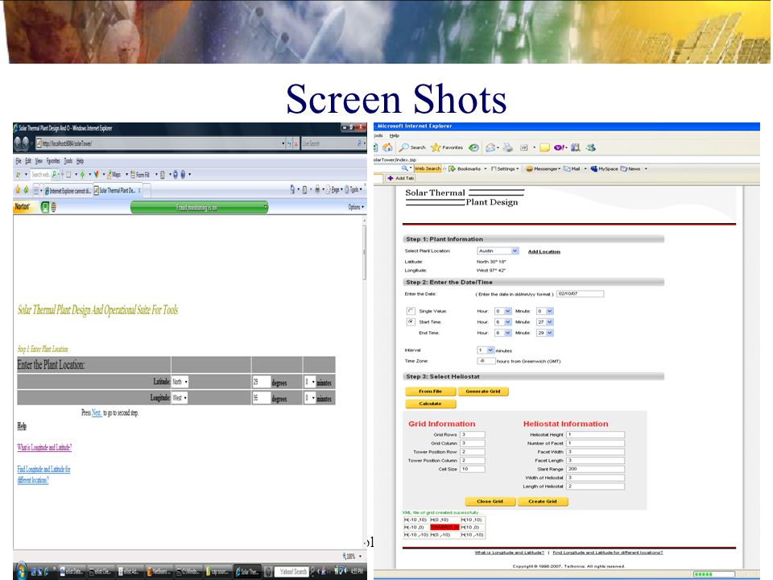773x580 pixels.
Task: Click the Solar Ther... taskbar button
Action: (x=247, y=572)
